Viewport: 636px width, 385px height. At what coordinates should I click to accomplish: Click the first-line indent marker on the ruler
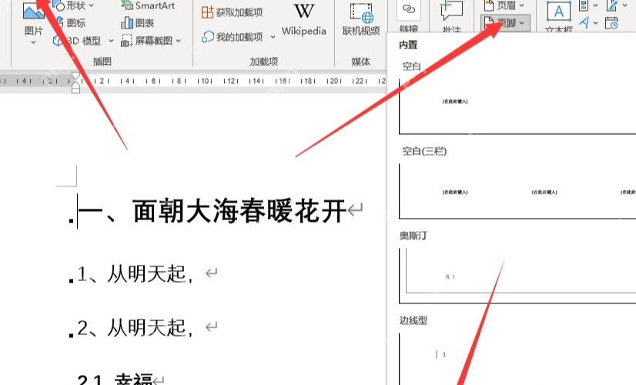75,76
